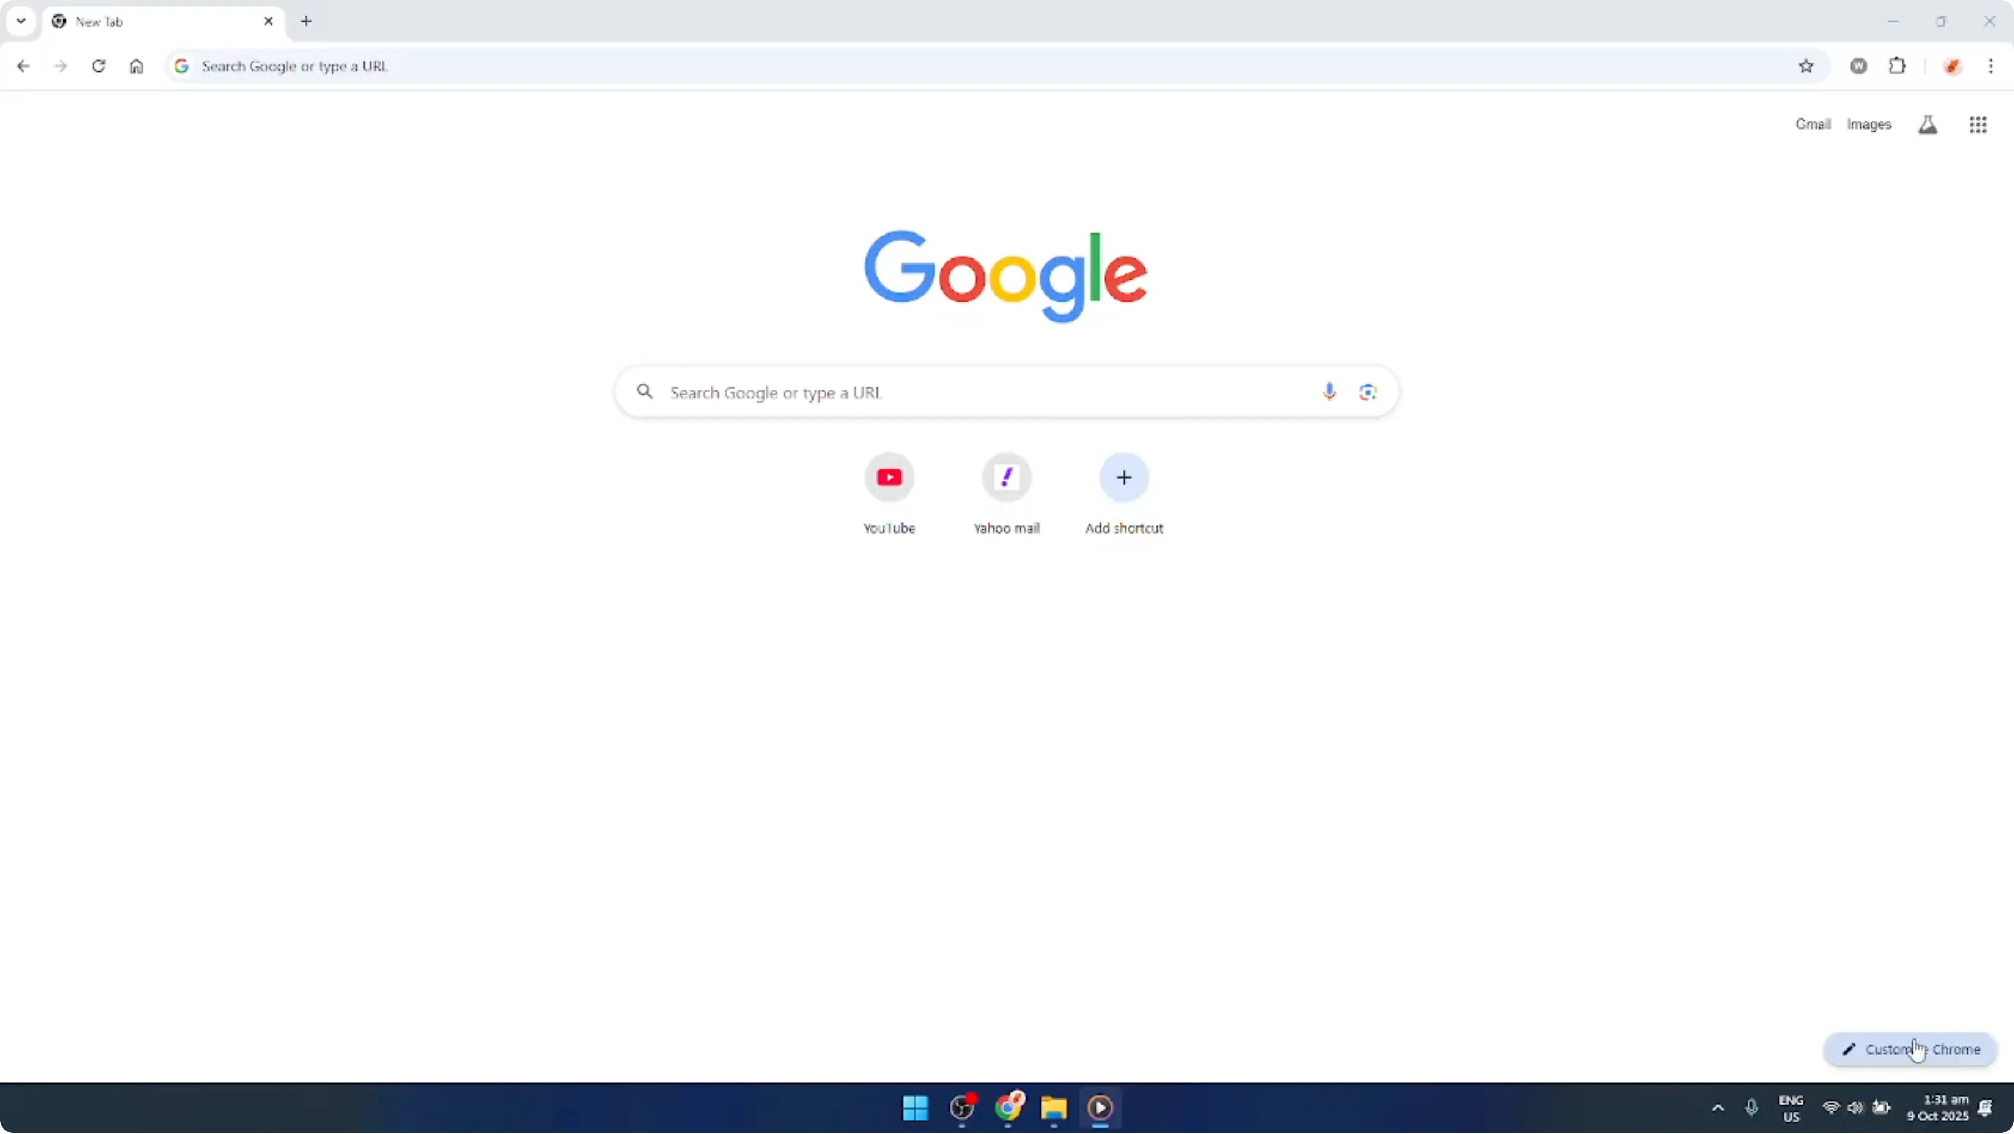Screen dimensions: 2014x1134
Task: Open the media player taskbar icon
Action: [1100, 1107]
